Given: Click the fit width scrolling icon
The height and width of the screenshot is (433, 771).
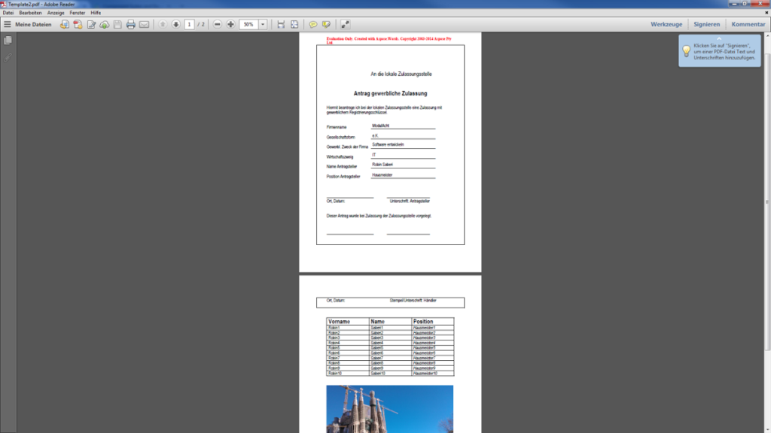Looking at the screenshot, I should (281, 24).
